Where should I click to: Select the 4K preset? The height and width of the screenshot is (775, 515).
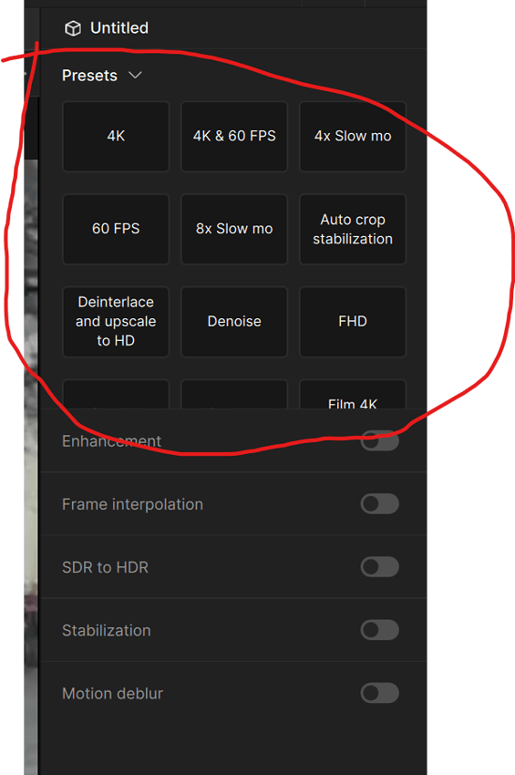point(116,137)
